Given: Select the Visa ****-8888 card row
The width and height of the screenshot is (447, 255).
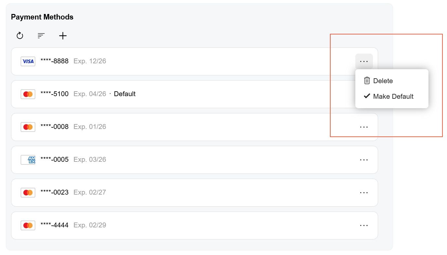Looking at the screenshot, I should [194, 61].
